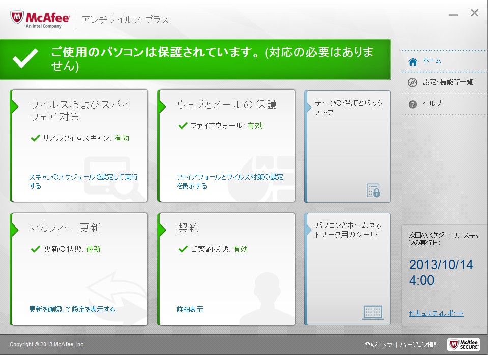Click green check next to ファイアウォール
The image size is (488, 355).
pos(183,125)
